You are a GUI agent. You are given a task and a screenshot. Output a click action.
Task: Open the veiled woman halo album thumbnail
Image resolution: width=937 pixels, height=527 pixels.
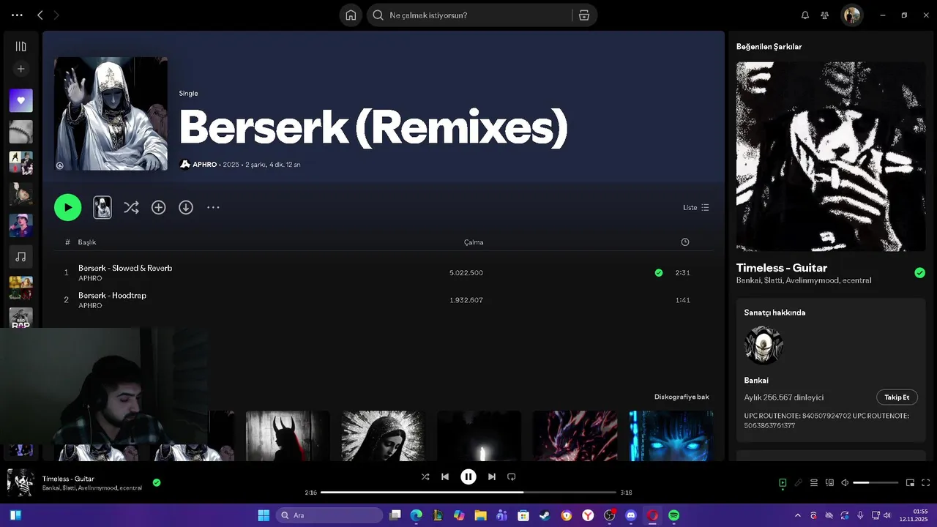(383, 436)
